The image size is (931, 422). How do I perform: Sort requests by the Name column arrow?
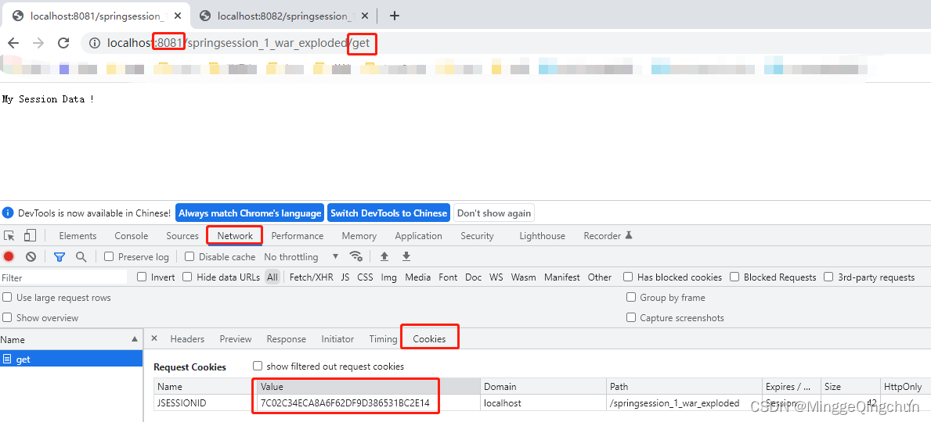pos(134,340)
